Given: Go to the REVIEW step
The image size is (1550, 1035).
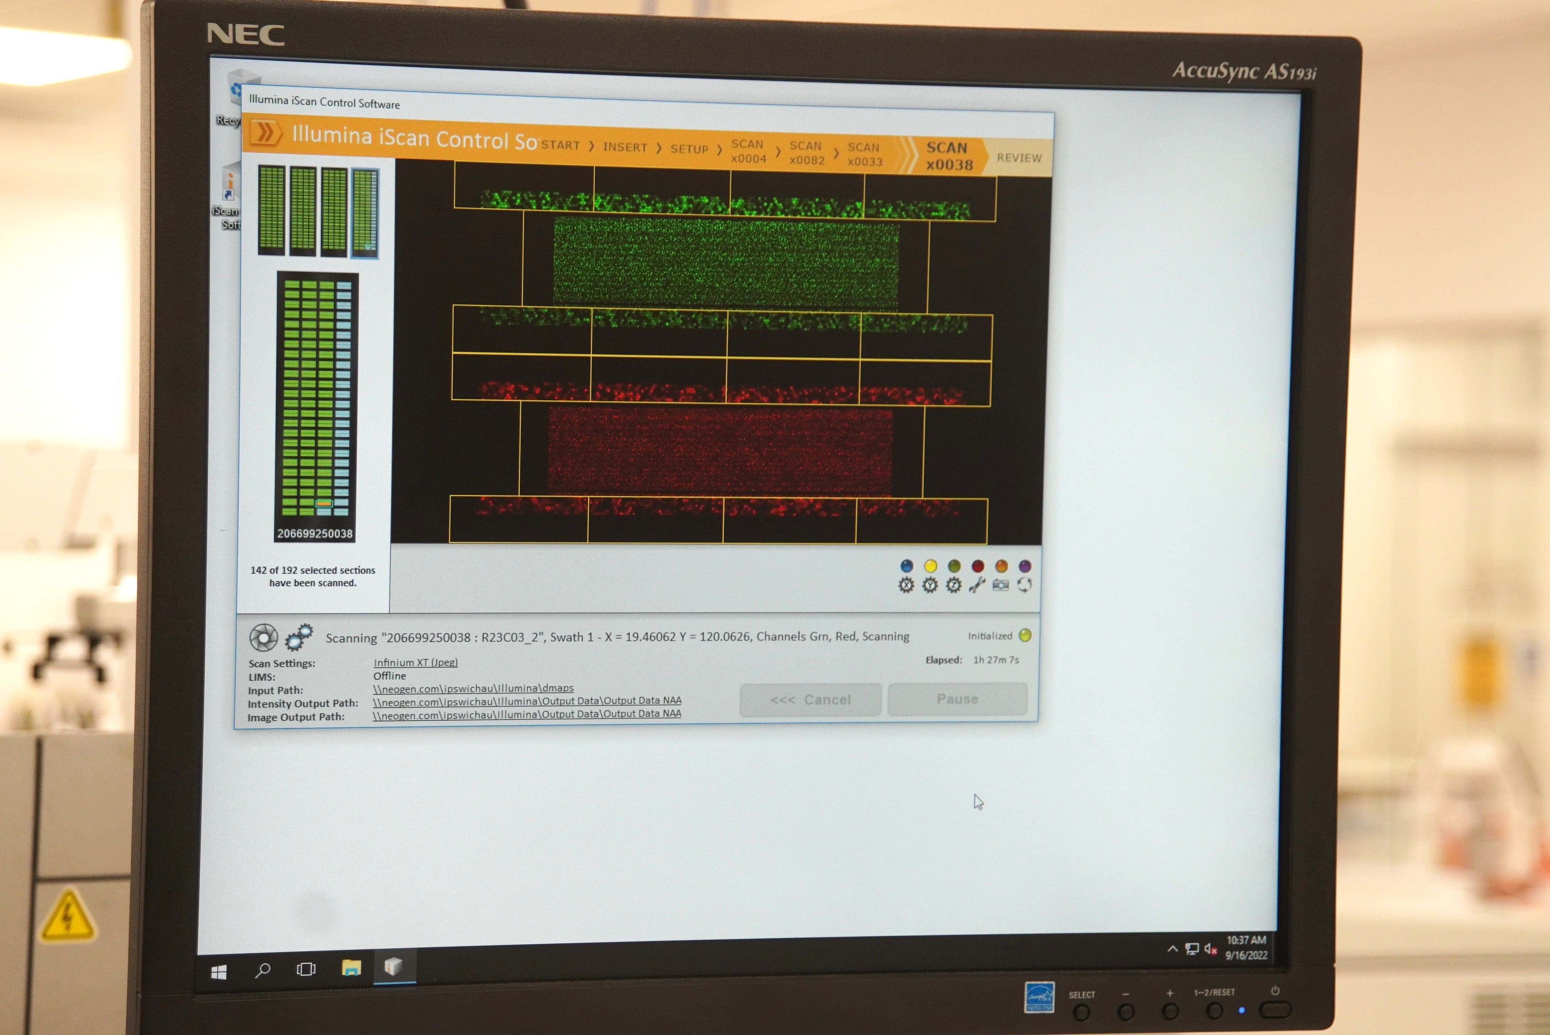Looking at the screenshot, I should pyautogui.click(x=1019, y=157).
